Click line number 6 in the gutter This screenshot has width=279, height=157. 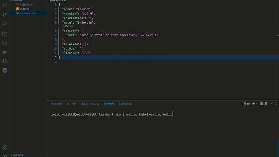[56, 31]
